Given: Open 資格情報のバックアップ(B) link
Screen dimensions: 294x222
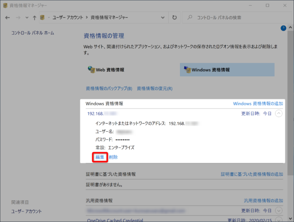Looking at the screenshot, I should tap(109, 88).
